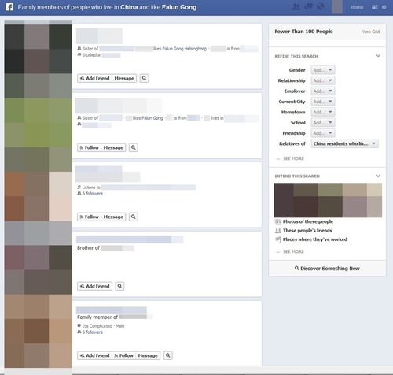Open the Gender Add dropdown
The image size is (393, 375).
pos(323,70)
